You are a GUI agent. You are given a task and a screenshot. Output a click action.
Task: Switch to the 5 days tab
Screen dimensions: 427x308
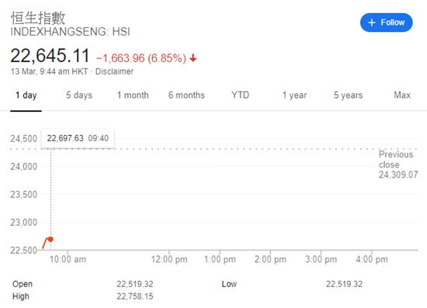click(x=79, y=95)
